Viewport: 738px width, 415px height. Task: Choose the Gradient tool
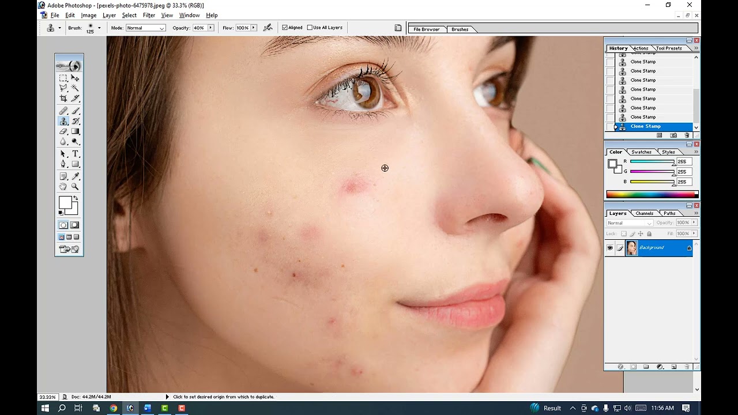pyautogui.click(x=75, y=131)
